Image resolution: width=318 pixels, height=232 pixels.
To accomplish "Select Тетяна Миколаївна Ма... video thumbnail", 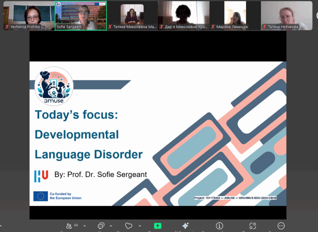I will point(132,16).
